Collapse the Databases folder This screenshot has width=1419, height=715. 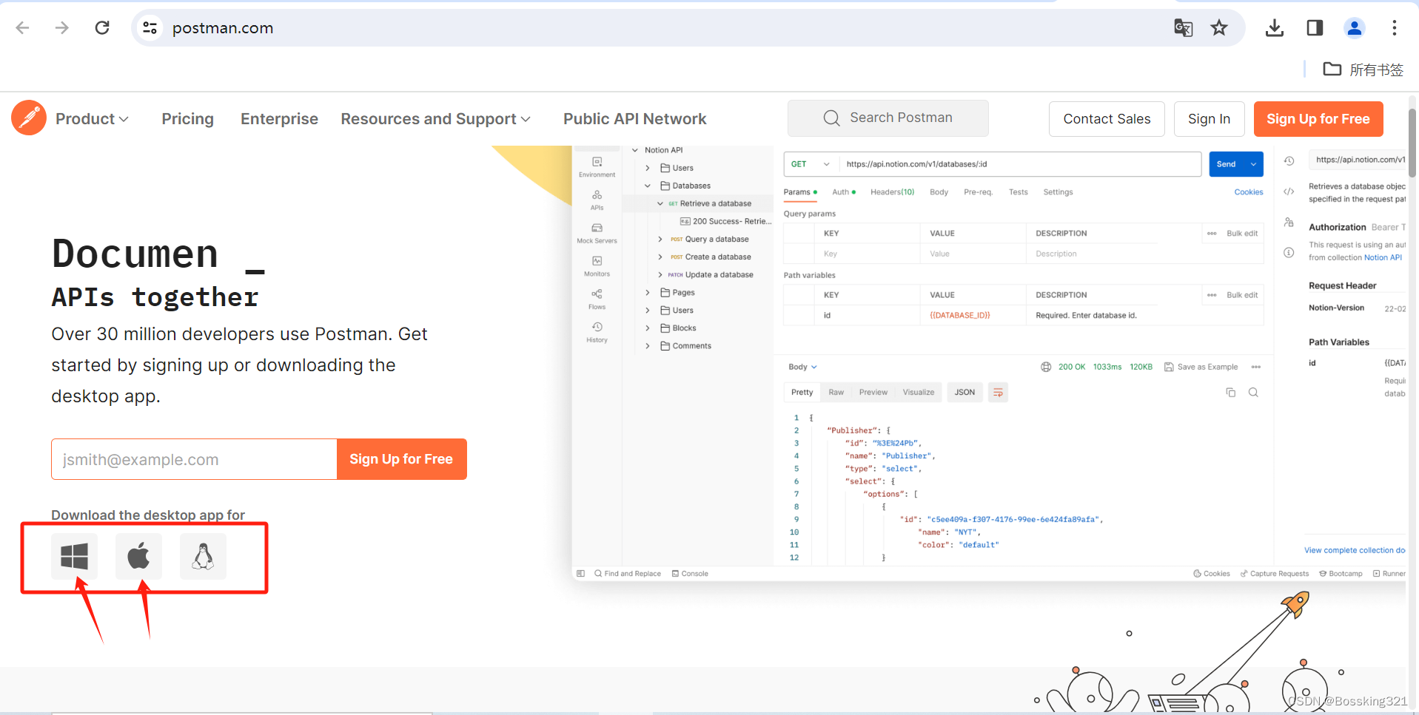(x=648, y=186)
